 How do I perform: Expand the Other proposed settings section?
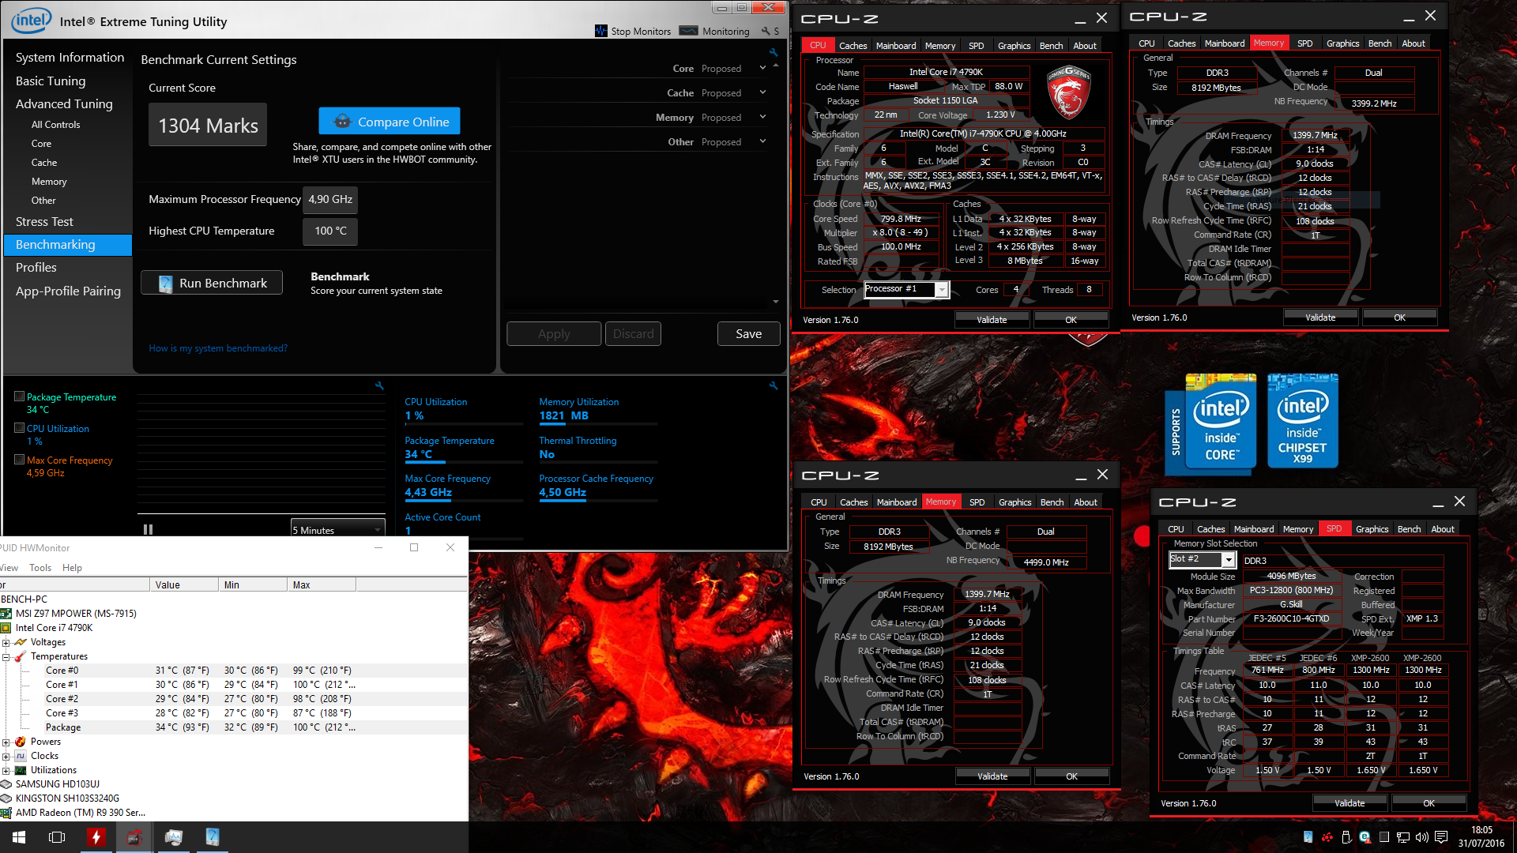coord(762,142)
